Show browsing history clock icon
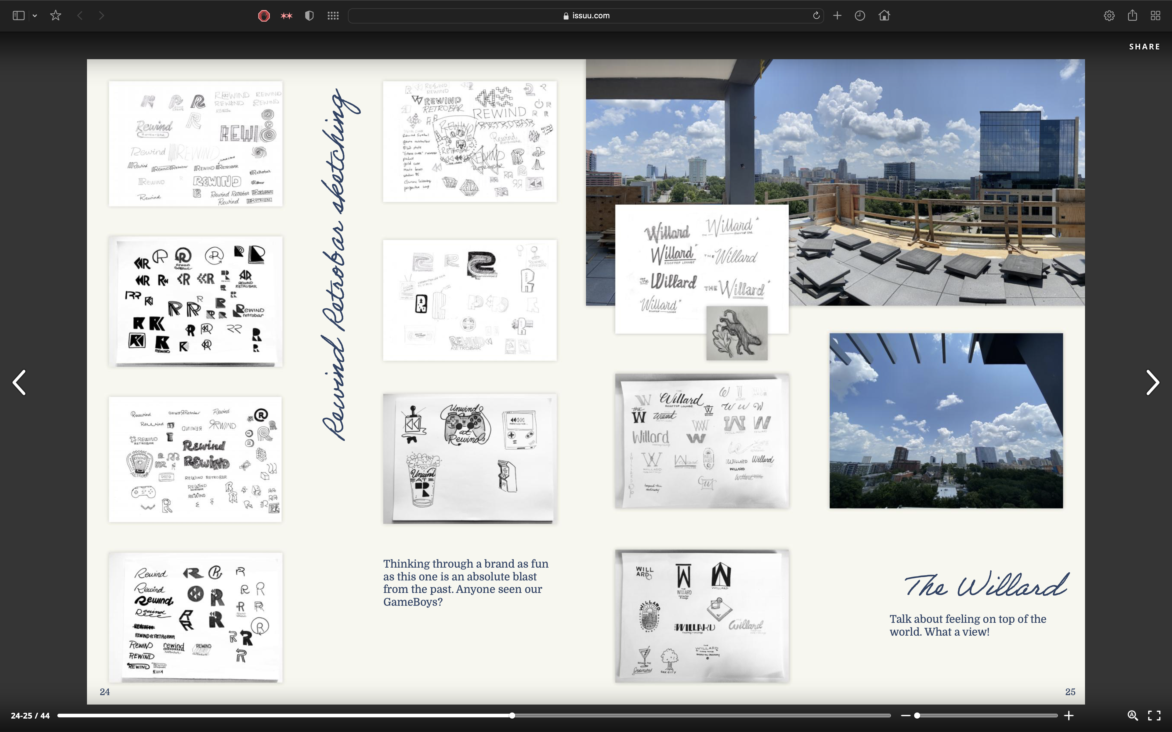The image size is (1172, 732). click(860, 16)
